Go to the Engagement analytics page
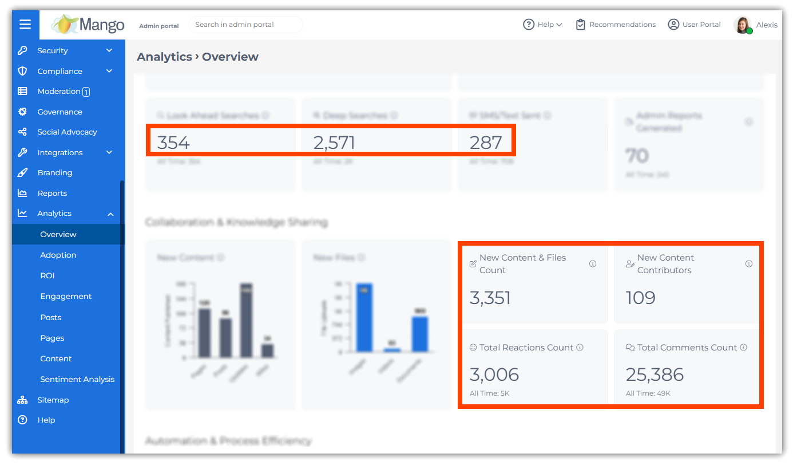The width and height of the screenshot is (793, 465). [66, 296]
